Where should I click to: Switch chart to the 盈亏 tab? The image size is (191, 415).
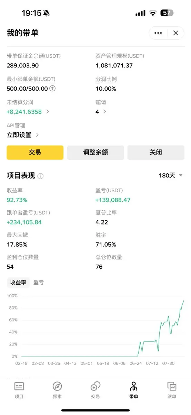[x=39, y=283]
